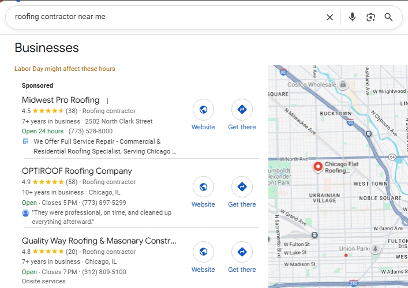Open the Quality Way Roofing & Masonary listing title
Viewport: 408px width, 288px height.
tap(99, 241)
